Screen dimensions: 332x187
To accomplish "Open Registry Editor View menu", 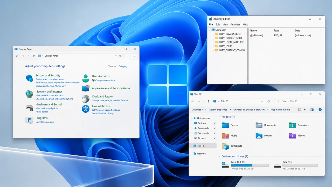I will (x=225, y=24).
